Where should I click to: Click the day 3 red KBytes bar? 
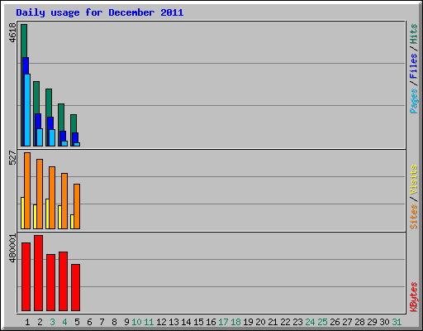pos(50,282)
